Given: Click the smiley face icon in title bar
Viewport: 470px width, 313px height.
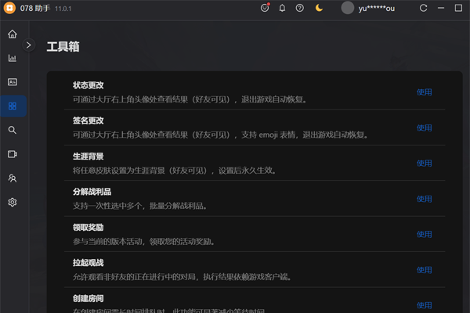Looking at the screenshot, I should pyautogui.click(x=264, y=8).
